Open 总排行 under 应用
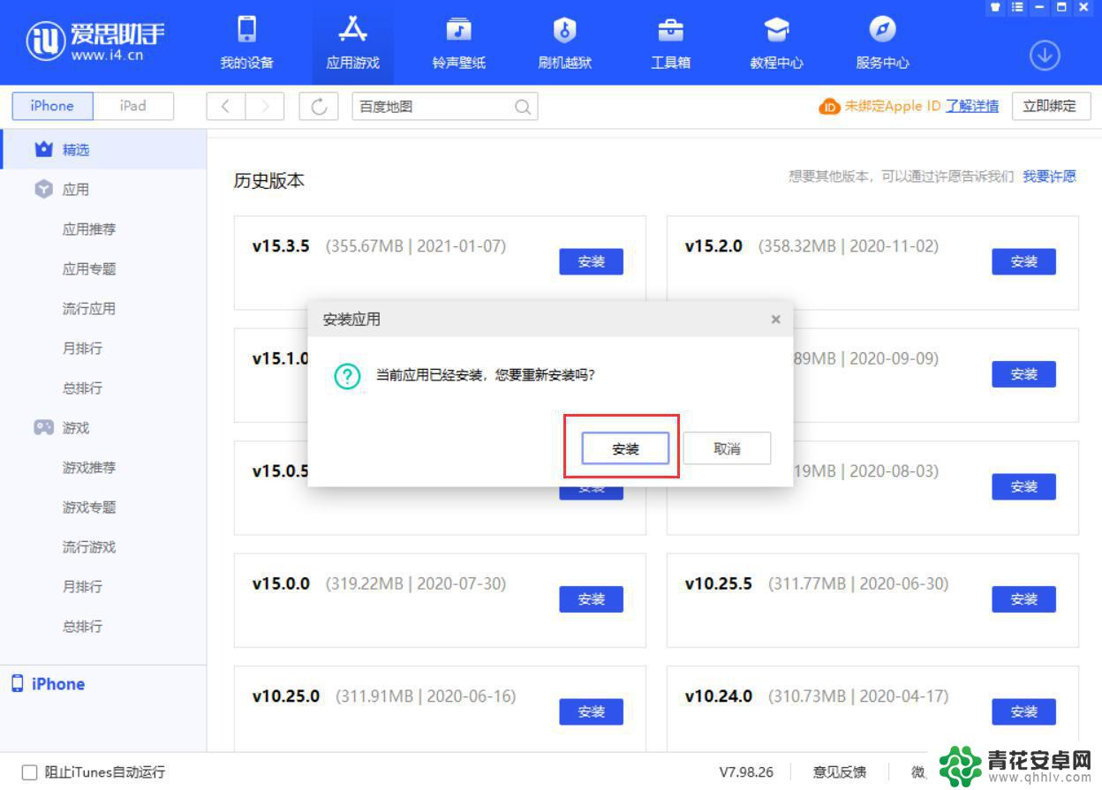The width and height of the screenshot is (1102, 790). coord(82,387)
